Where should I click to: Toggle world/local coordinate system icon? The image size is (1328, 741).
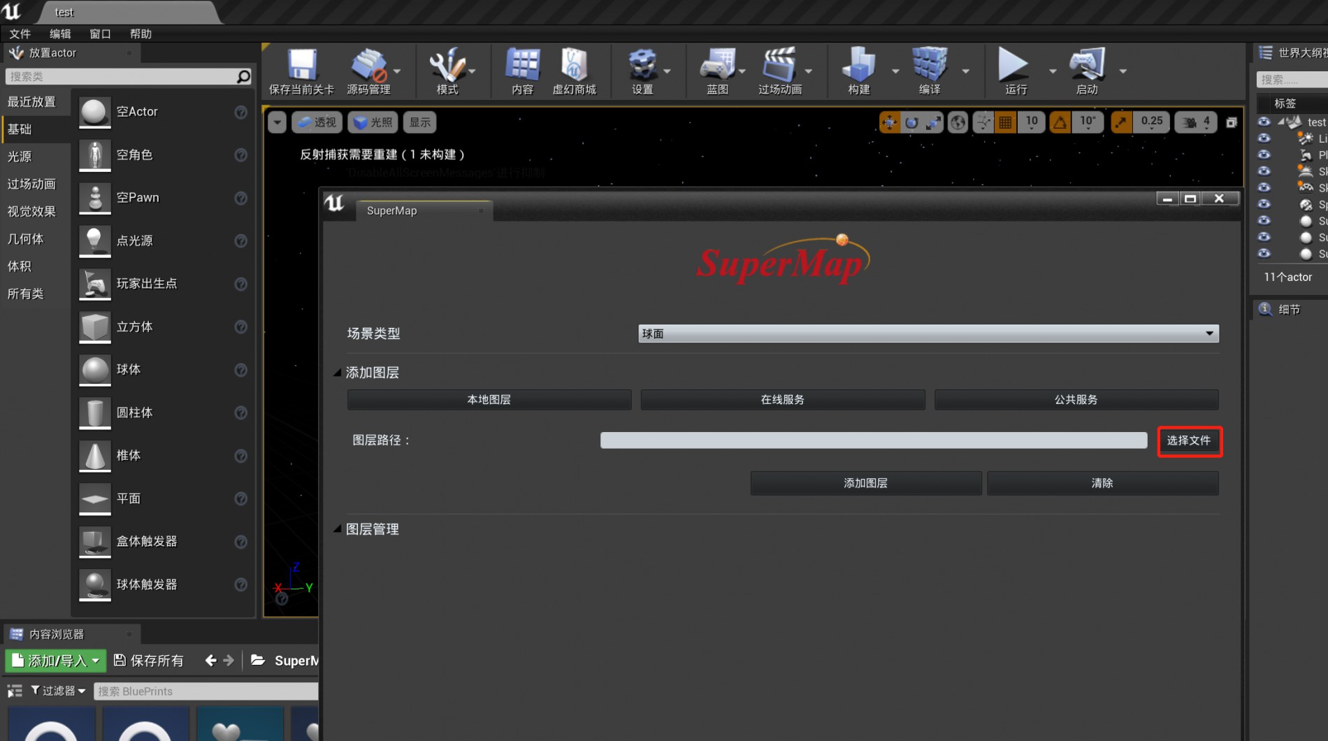coord(958,122)
